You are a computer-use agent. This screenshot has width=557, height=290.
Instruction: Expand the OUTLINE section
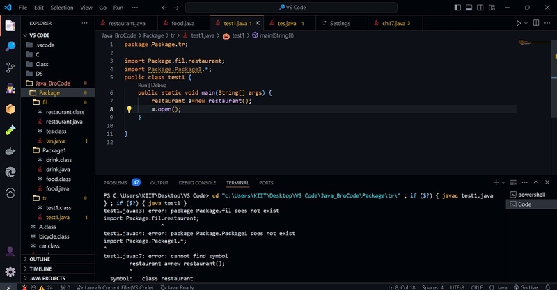pyautogui.click(x=40, y=259)
